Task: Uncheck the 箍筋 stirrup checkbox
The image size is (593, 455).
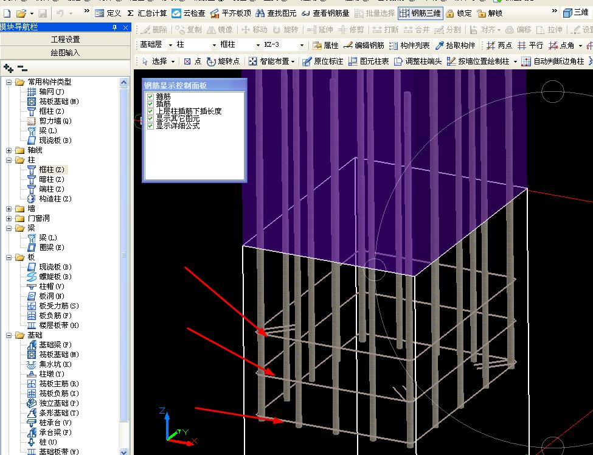Action: (x=150, y=96)
